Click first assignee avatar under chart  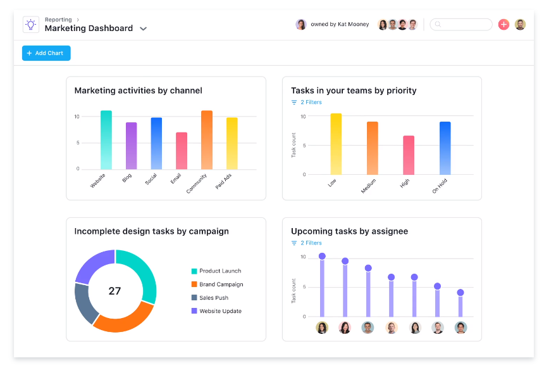pyautogui.click(x=322, y=328)
